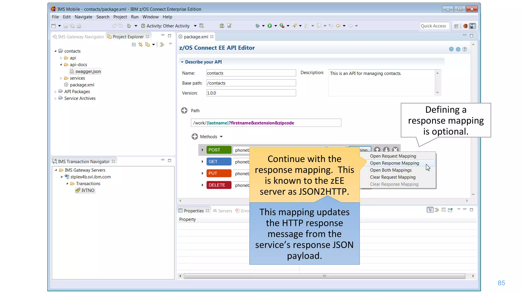Collapse the Describe your API section
This screenshot has width=522, height=293.
point(182,62)
